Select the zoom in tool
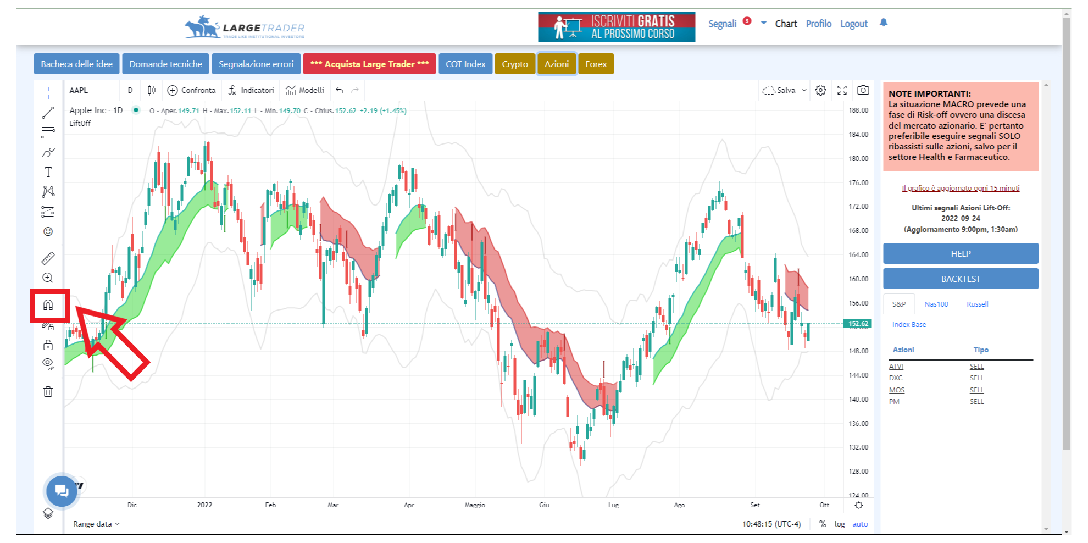Image resolution: width=1088 pixels, height=543 pixels. pos(48,278)
